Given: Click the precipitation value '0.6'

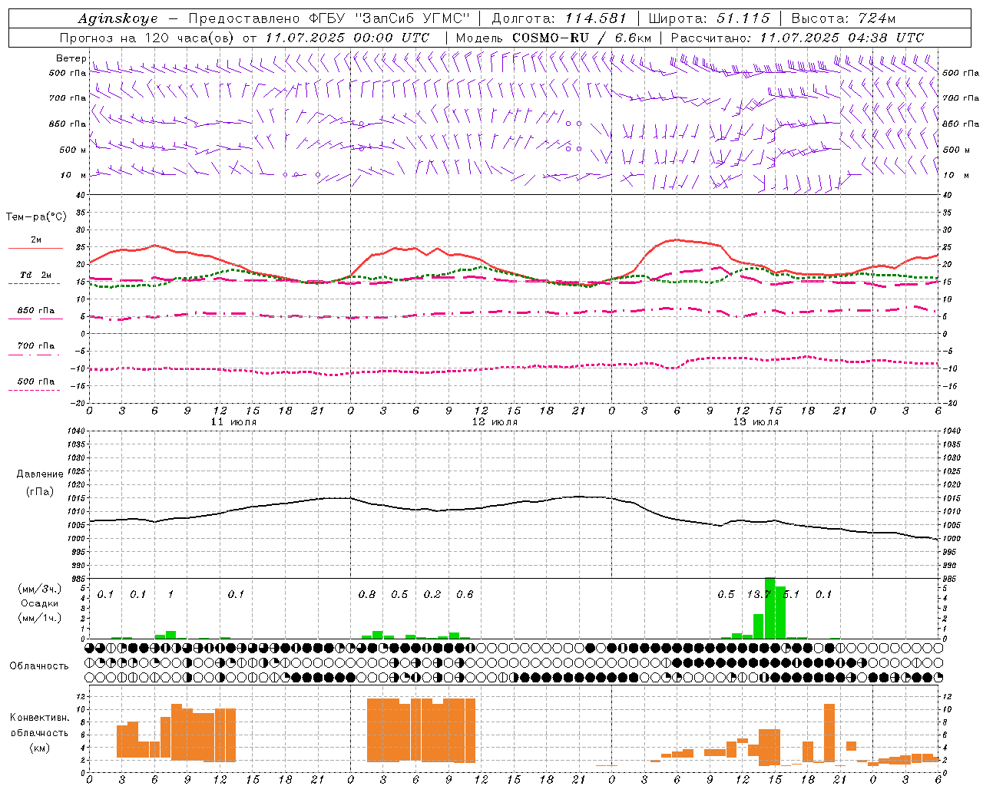Looking at the screenshot, I should tap(465, 595).
